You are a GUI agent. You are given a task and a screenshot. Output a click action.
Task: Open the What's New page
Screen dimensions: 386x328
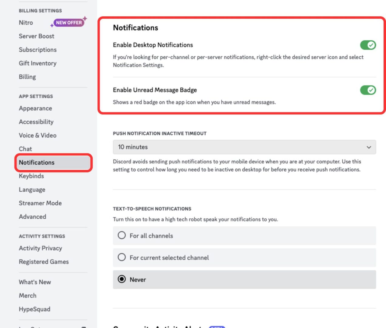point(35,282)
